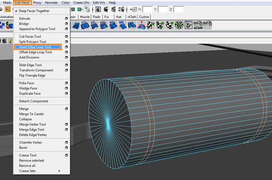Open the Render View window icon

98,9
